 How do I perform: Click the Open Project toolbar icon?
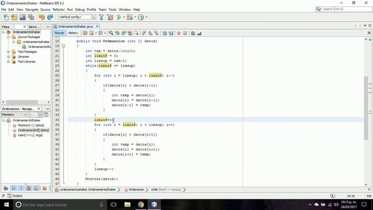(23, 17)
